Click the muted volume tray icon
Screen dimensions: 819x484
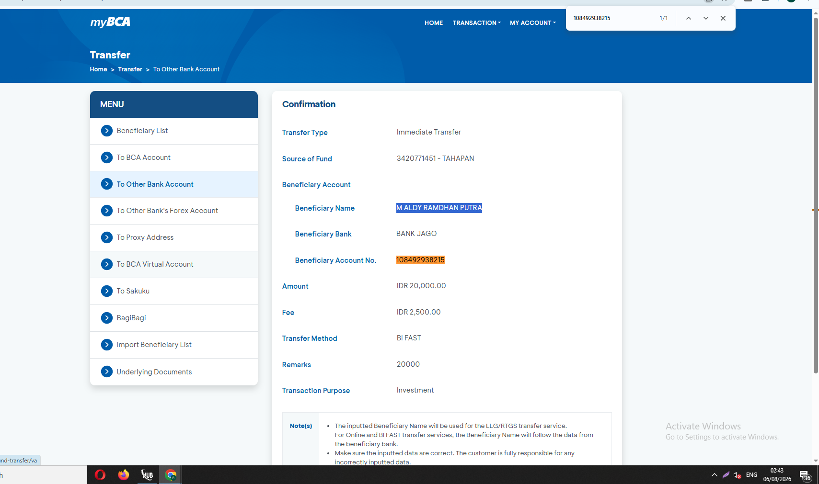coord(738,475)
